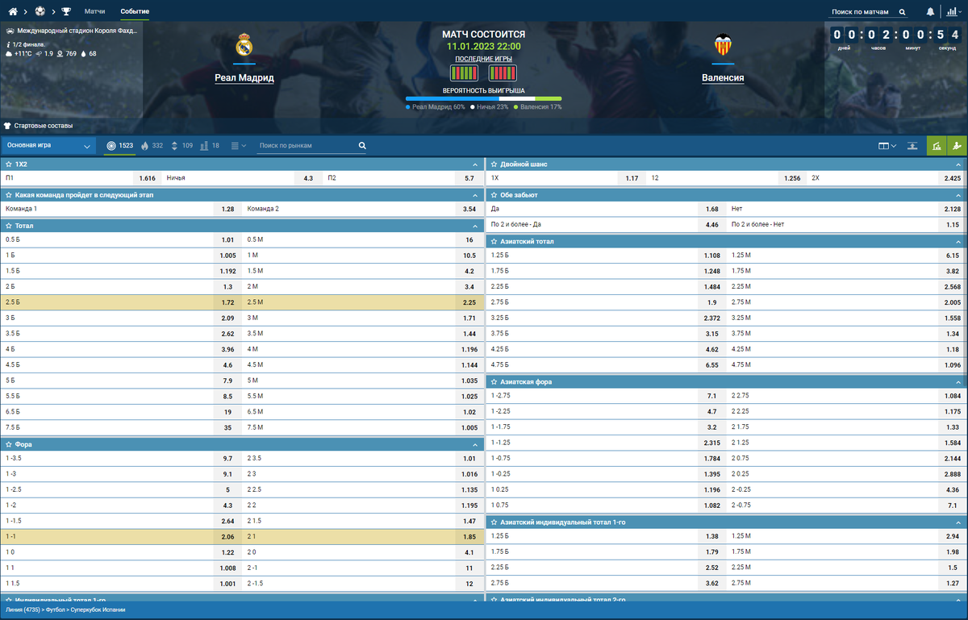Show all 1523 markets filter

(x=120, y=146)
